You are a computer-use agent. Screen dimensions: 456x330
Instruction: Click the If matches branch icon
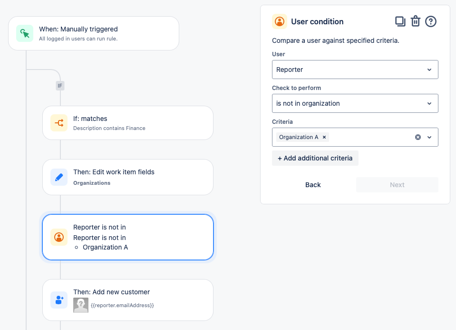point(59,123)
